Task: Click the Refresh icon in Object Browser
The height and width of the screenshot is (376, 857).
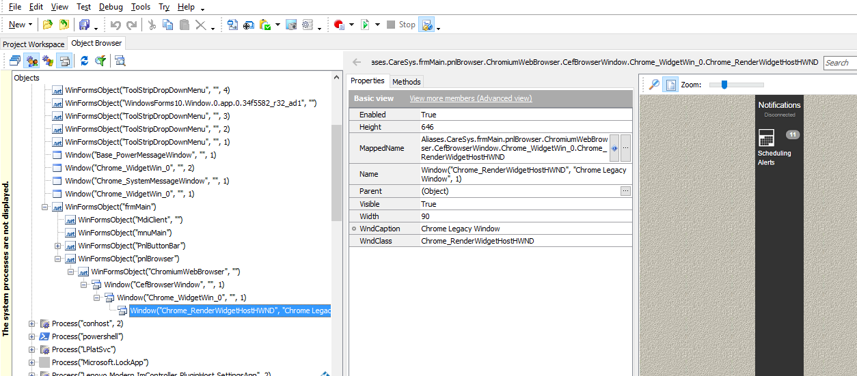Action: (84, 61)
